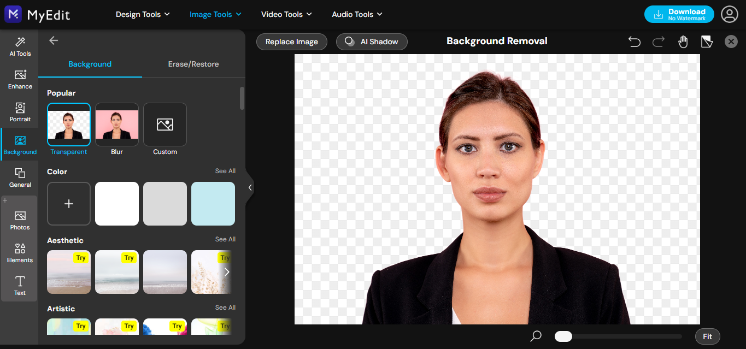This screenshot has width=746, height=349.
Task: Click See All next to Aesthetic
Action: 225,239
